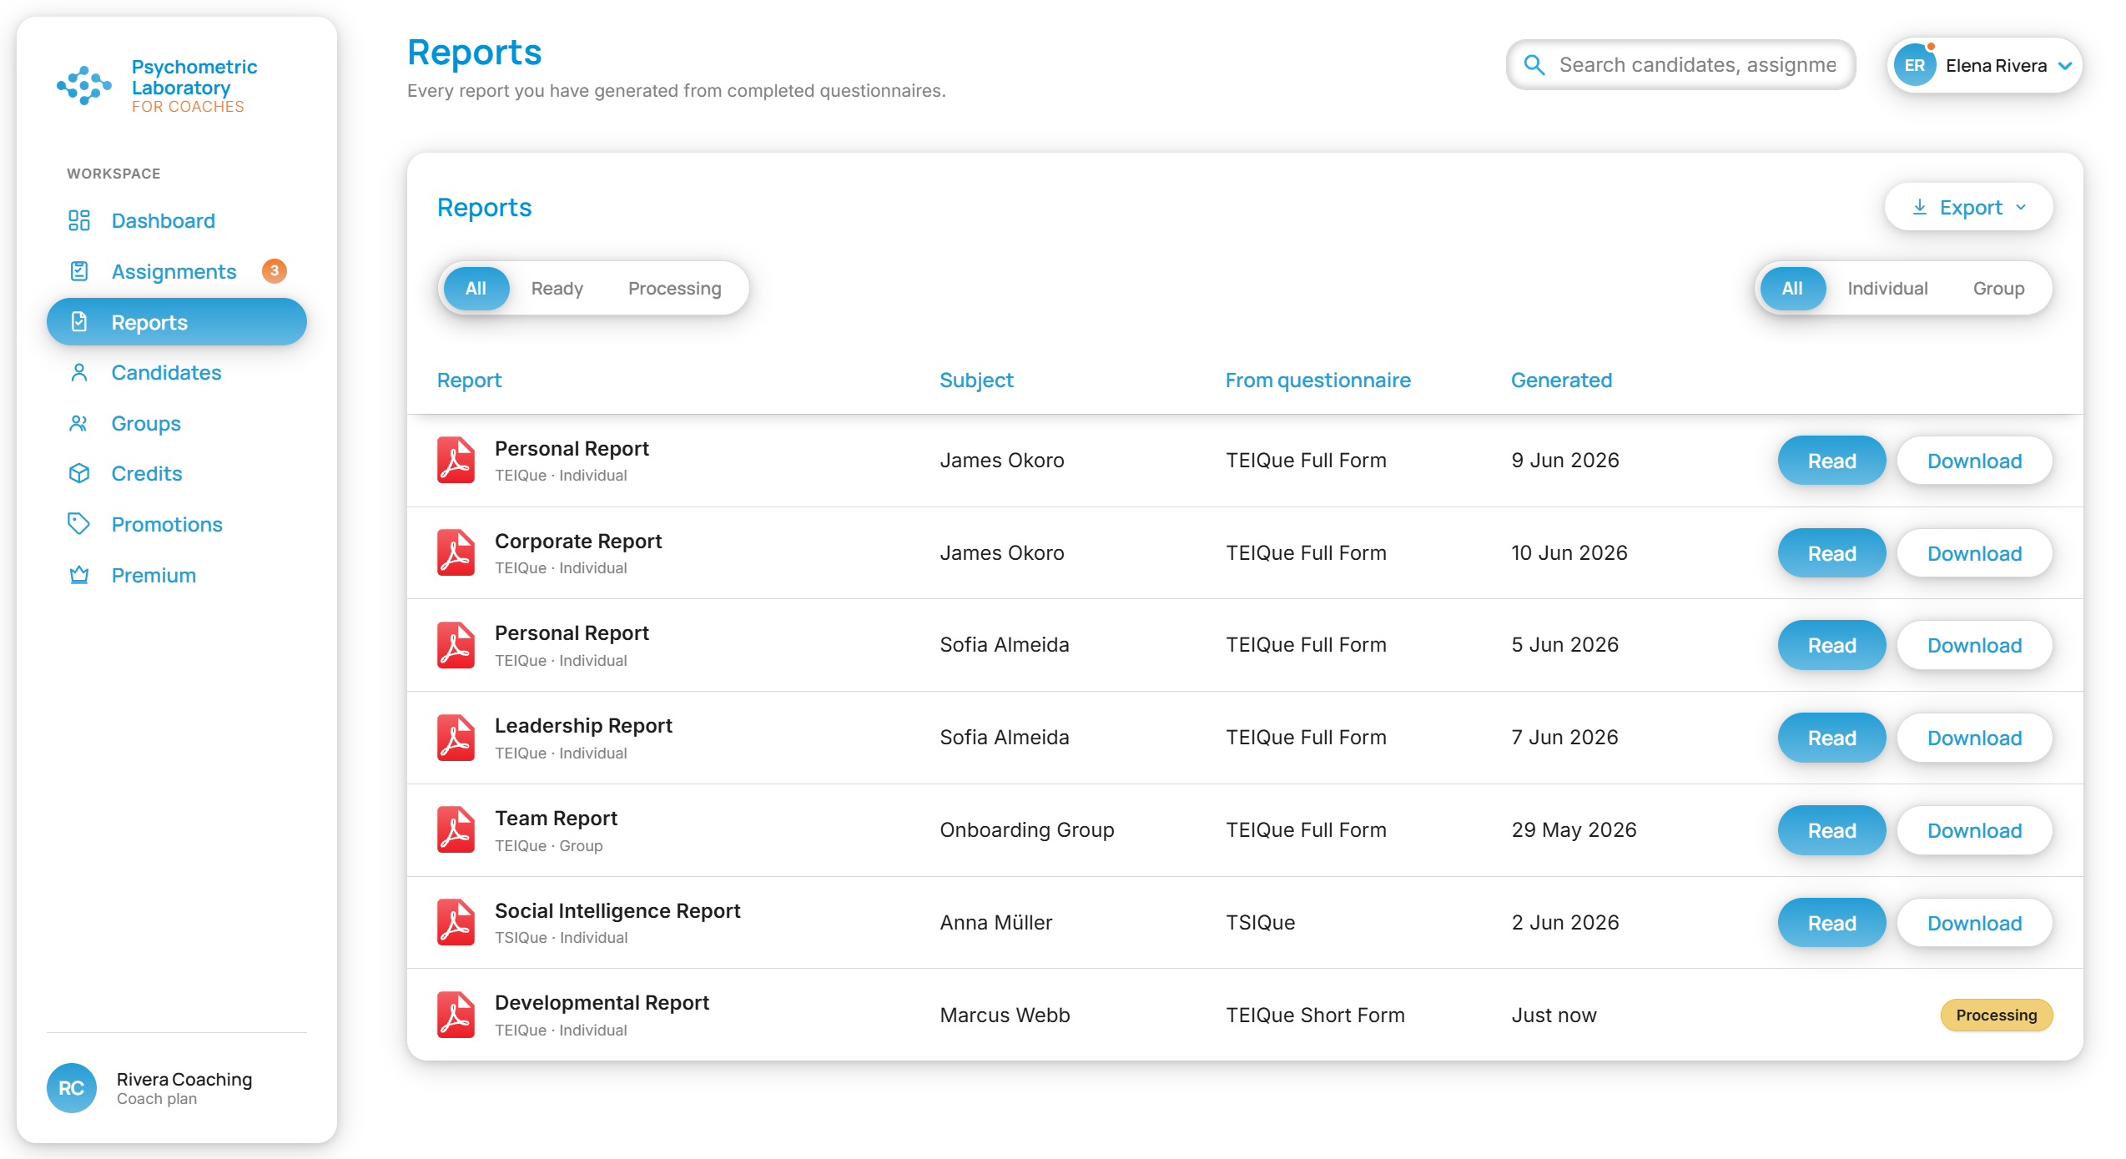Download Sofia Almeida's Personal Report
2126x1159 pixels.
pyautogui.click(x=1974, y=645)
